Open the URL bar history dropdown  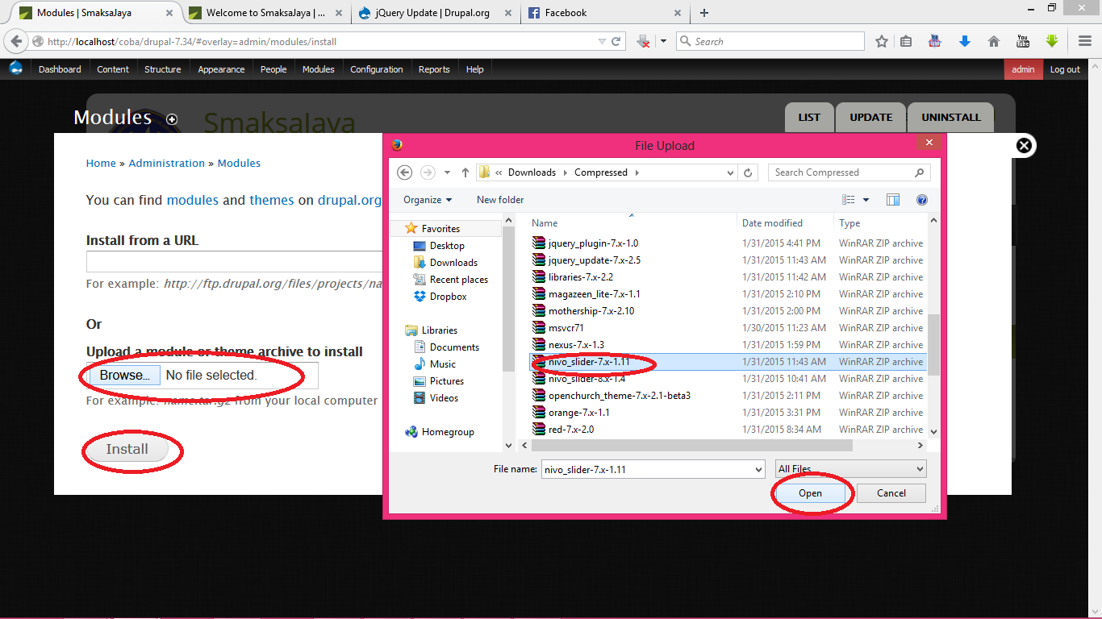602,41
